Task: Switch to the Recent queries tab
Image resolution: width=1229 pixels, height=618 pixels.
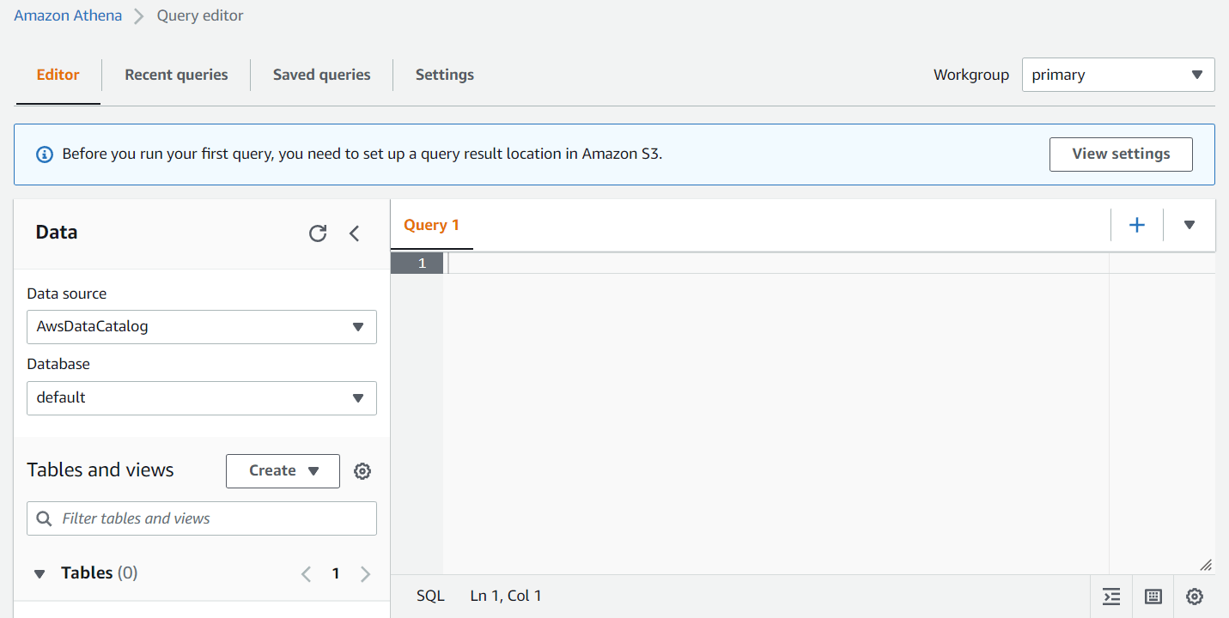Action: pos(175,75)
